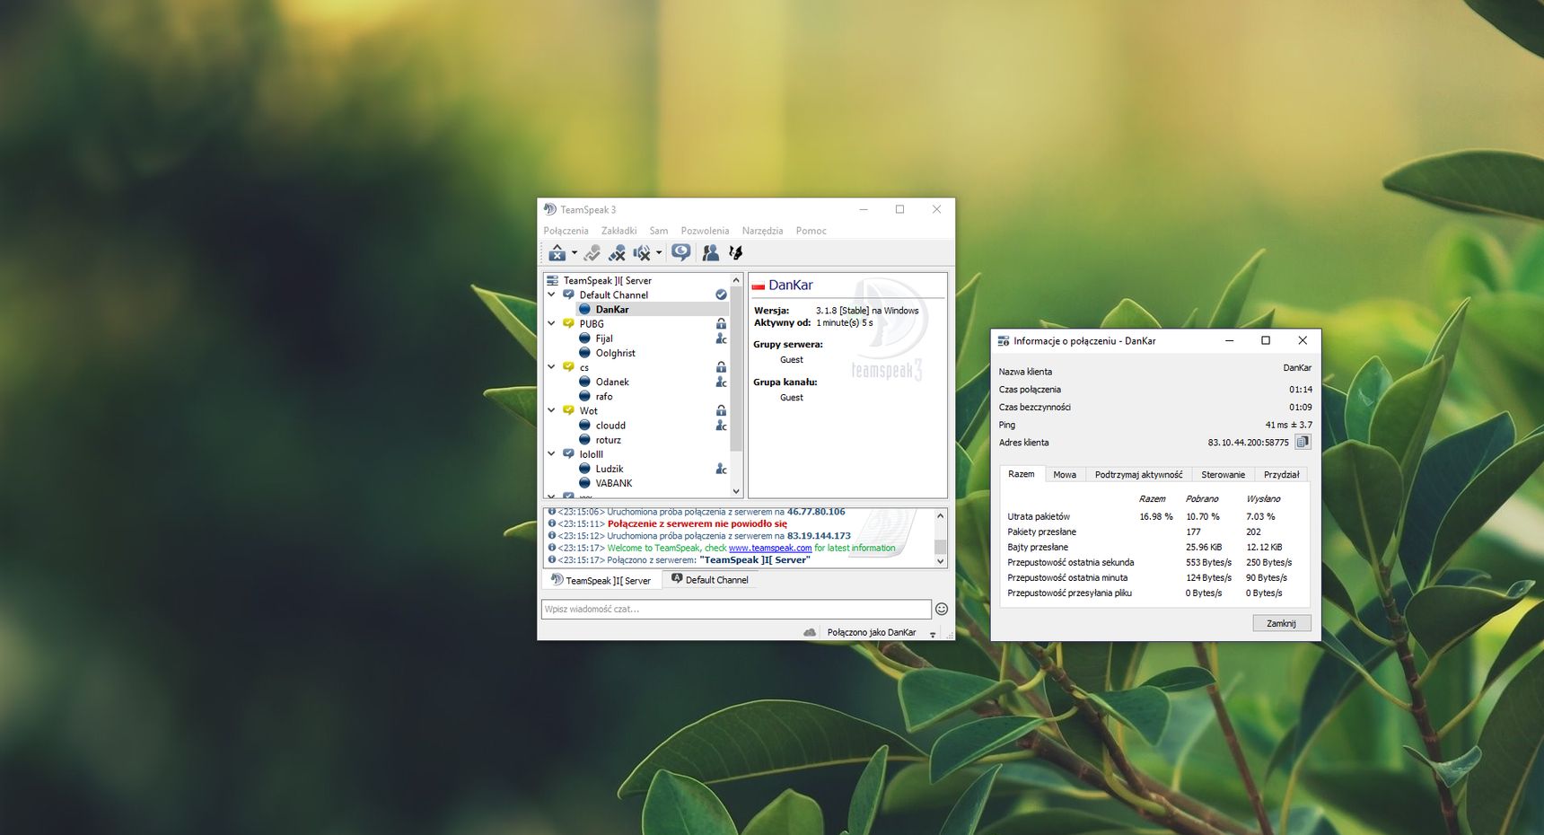Screen dimensions: 1544x835
Task: Click the chat log scrollbar thumb
Action: pos(941,547)
